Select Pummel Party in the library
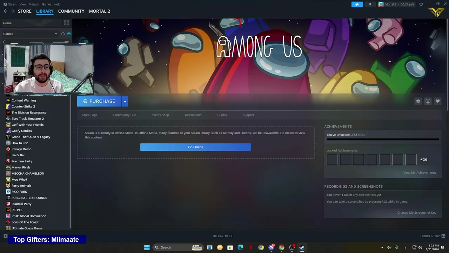Image resolution: width=449 pixels, height=253 pixels. point(21,204)
